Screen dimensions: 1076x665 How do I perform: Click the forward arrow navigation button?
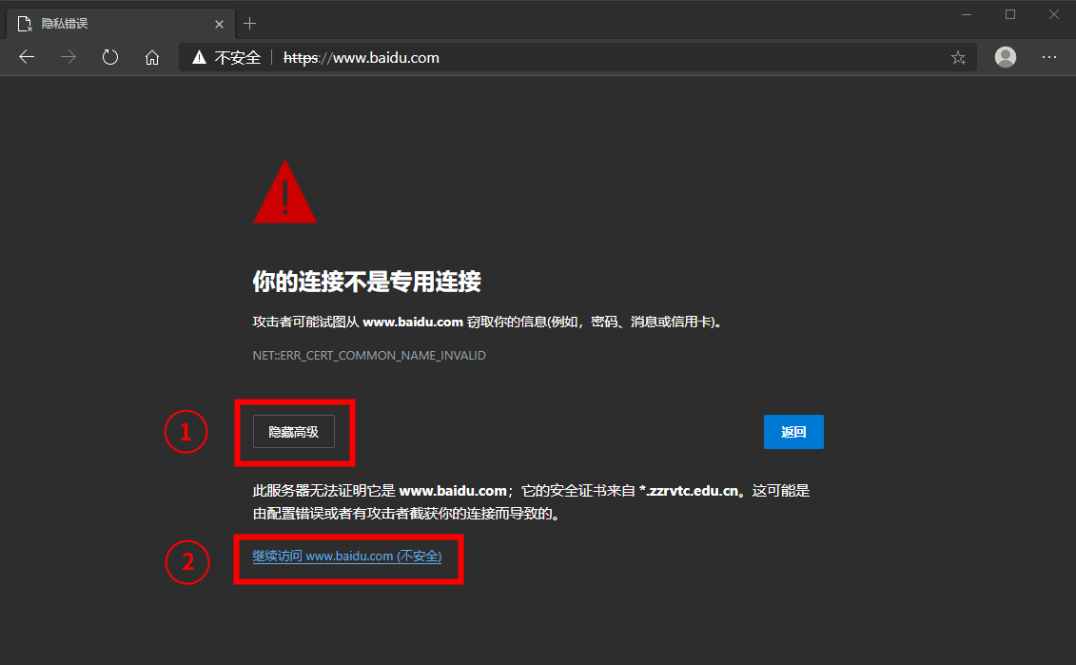coord(68,57)
